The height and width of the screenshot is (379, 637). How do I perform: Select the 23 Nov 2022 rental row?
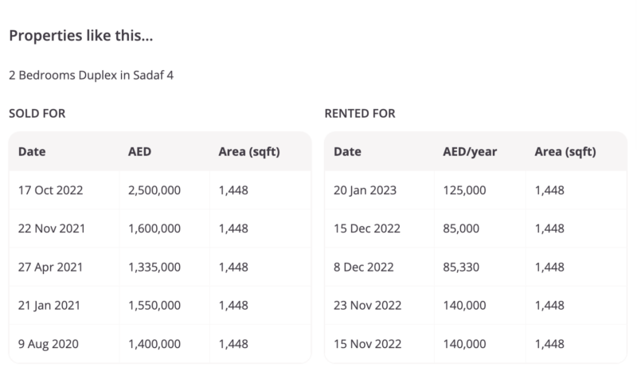475,305
